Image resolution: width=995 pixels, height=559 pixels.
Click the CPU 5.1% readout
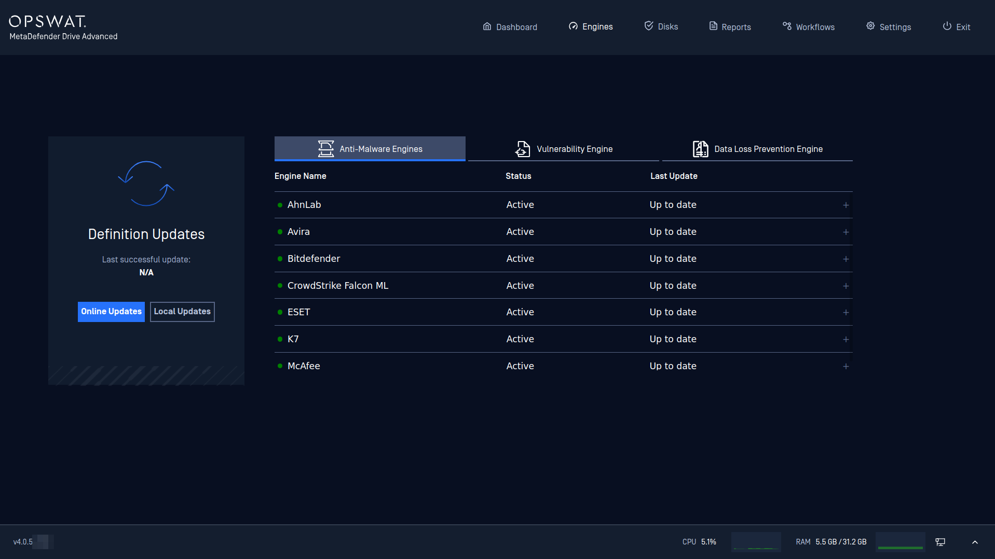pos(699,542)
